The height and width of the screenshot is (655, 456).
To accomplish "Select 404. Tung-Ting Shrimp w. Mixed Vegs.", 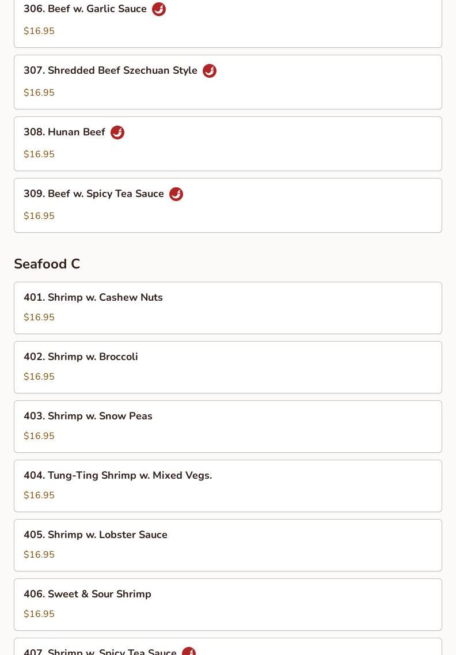I will click(x=228, y=486).
